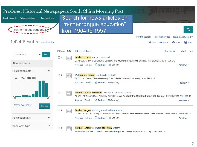
Task: Expand Preview for result 2
Action: coord(184,83)
